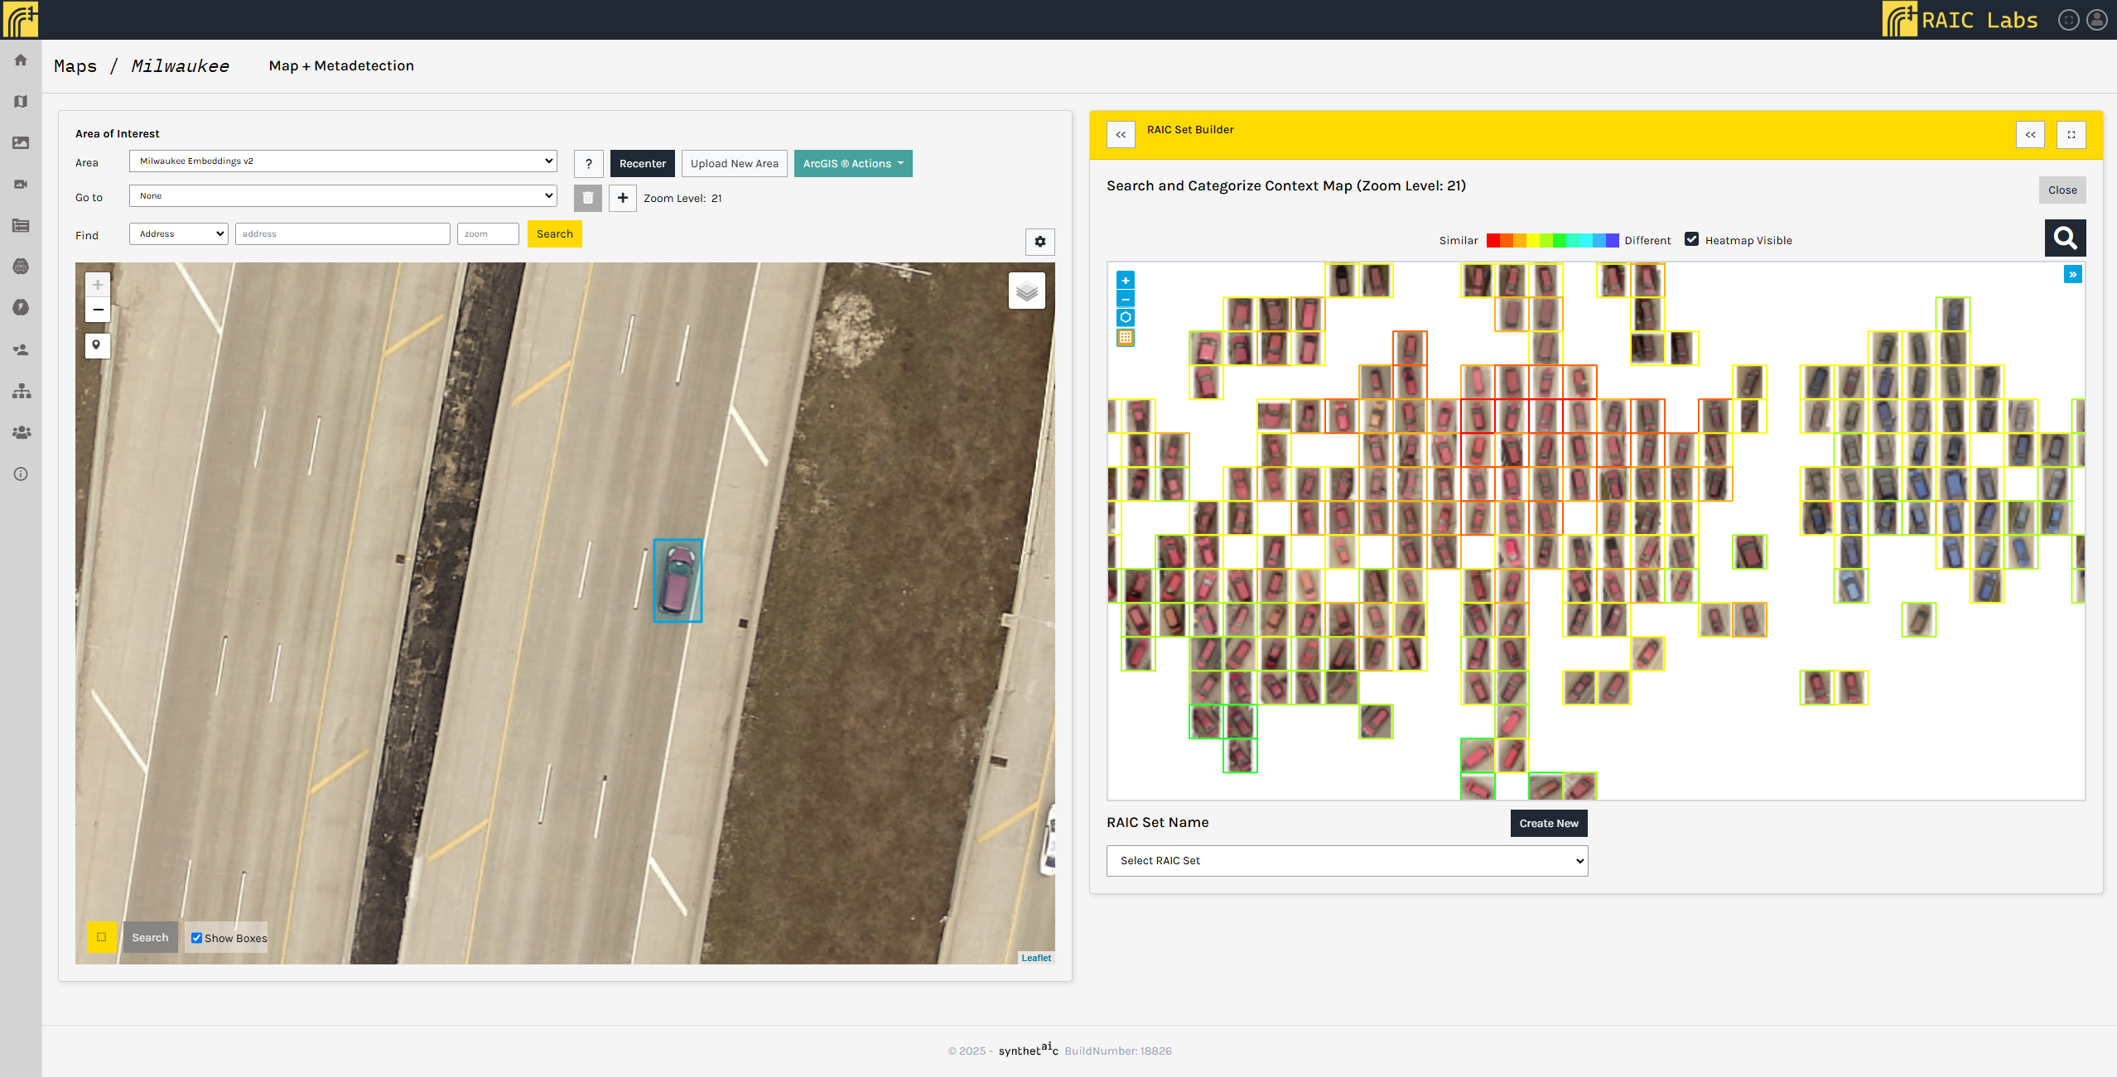The height and width of the screenshot is (1077, 2117).
Task: Zoom out the aerial map
Action: click(97, 310)
